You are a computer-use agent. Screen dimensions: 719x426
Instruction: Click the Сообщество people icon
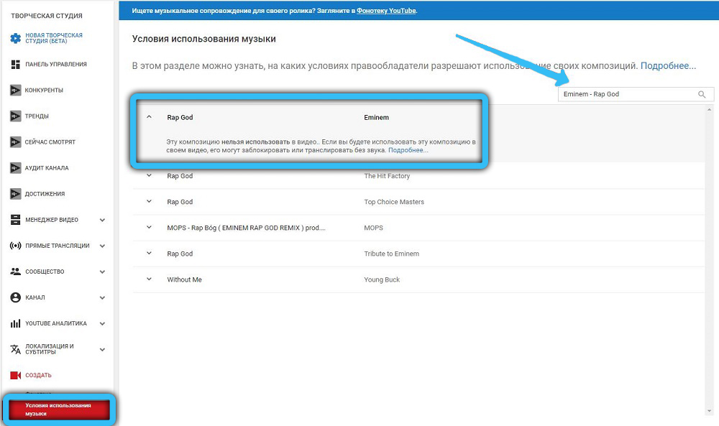[x=16, y=272]
